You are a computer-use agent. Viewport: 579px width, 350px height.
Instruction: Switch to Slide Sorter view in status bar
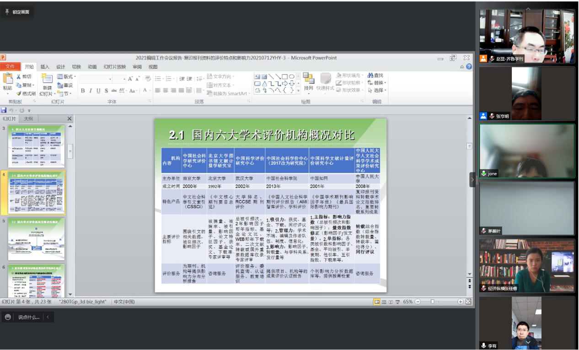(384, 302)
